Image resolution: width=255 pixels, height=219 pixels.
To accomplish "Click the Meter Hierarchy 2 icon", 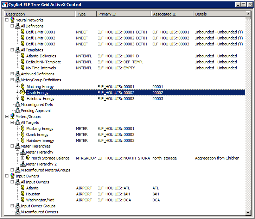I will (x=23, y=164).
